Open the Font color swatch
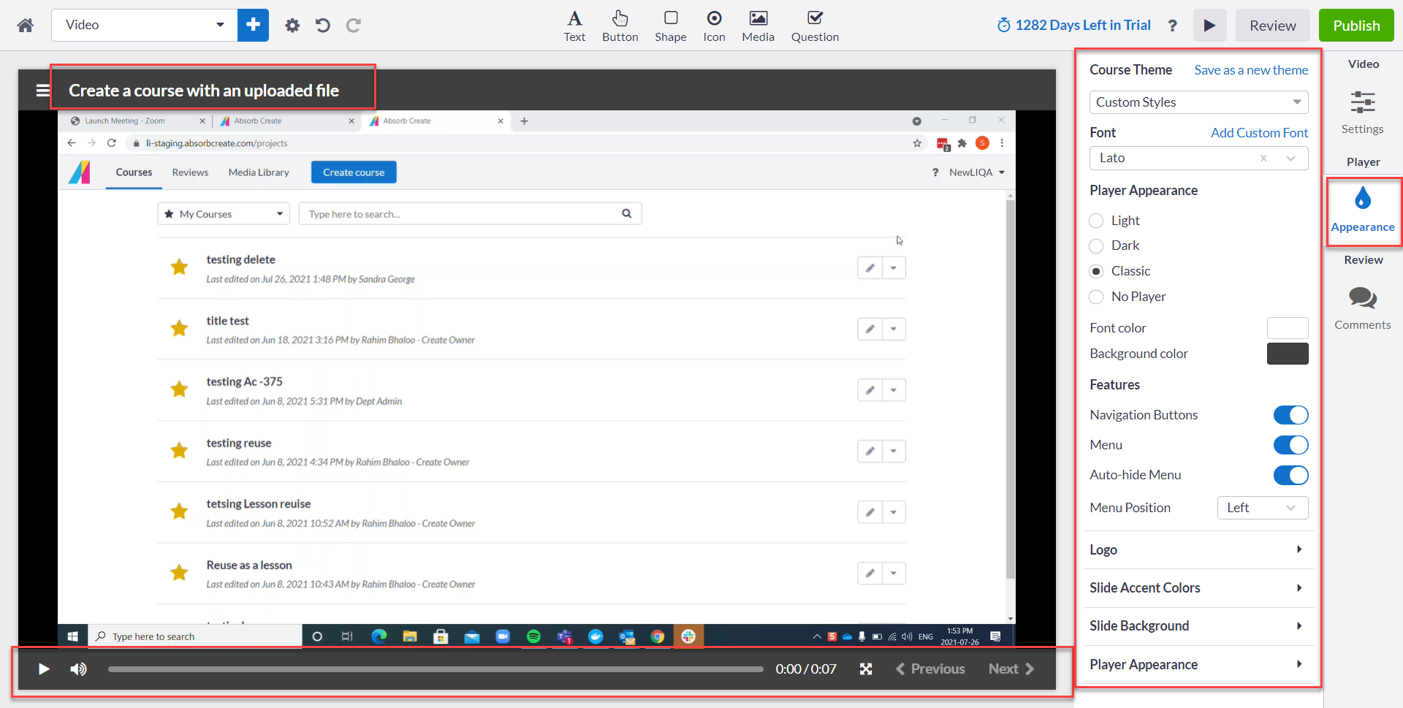Screen dimensions: 1403x708 [1288, 328]
